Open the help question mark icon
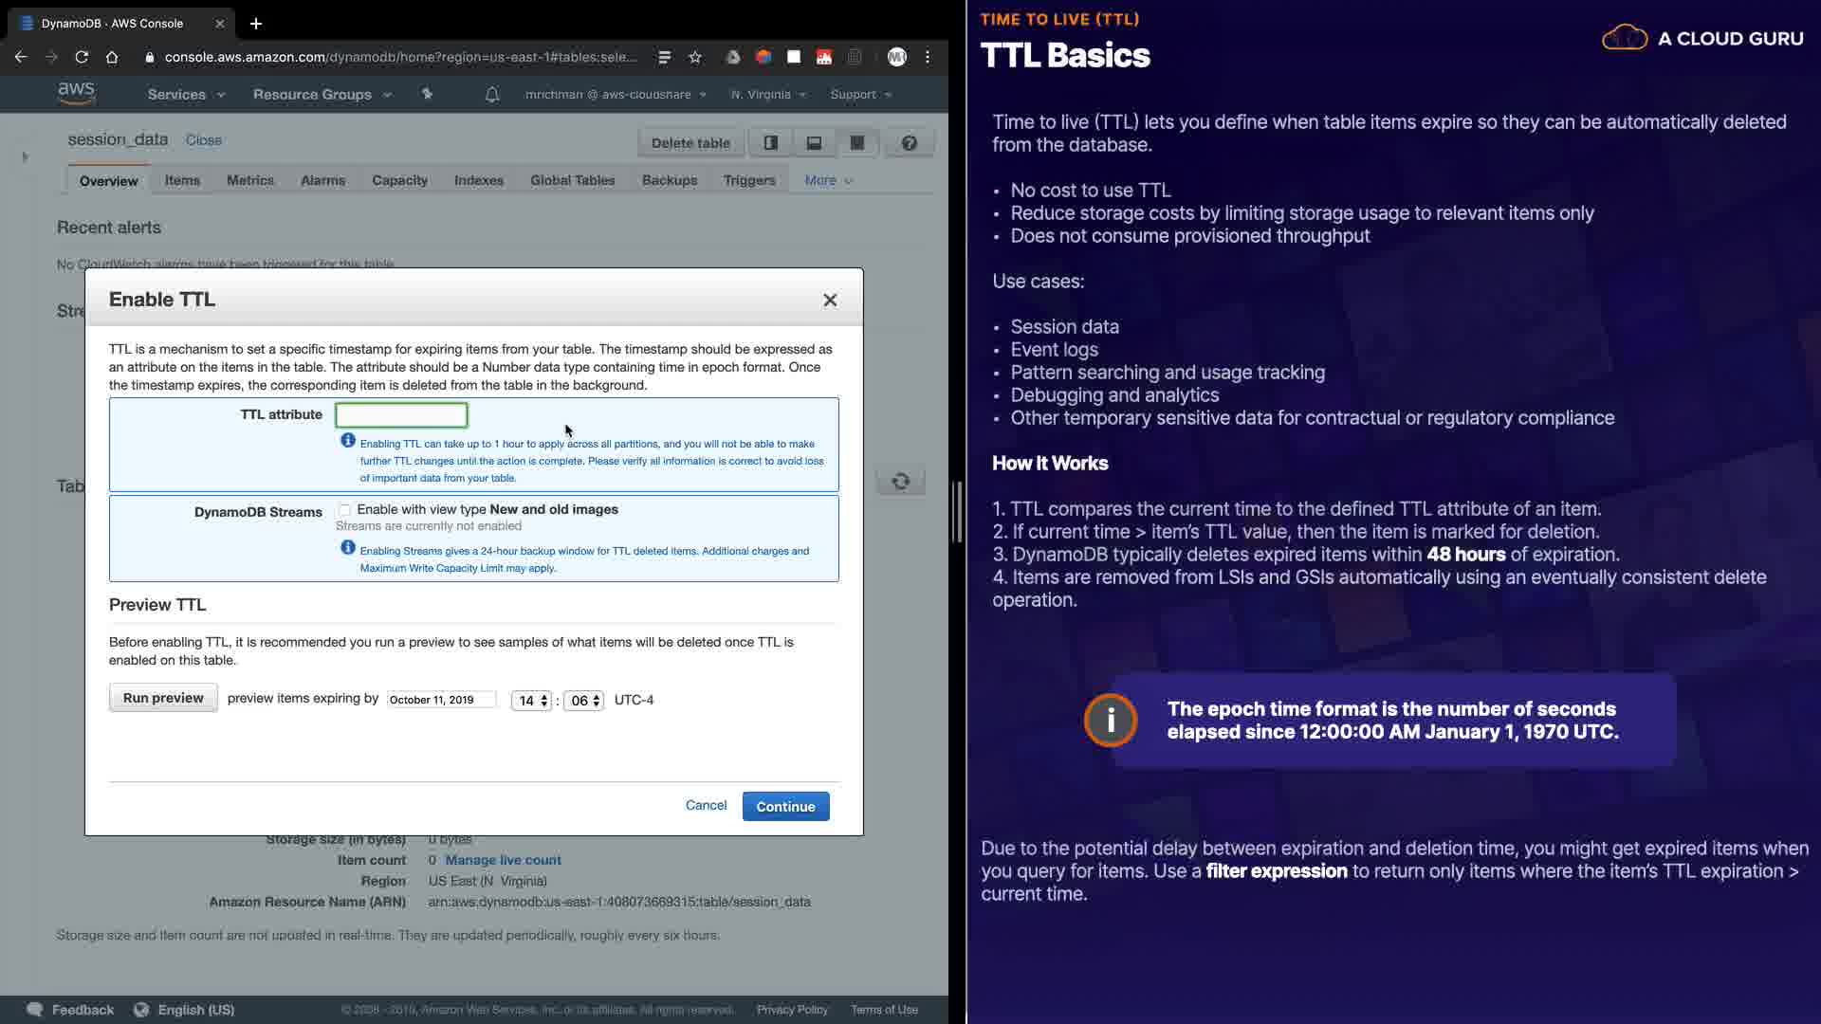Viewport: 1821px width, 1024px height. coord(909,143)
